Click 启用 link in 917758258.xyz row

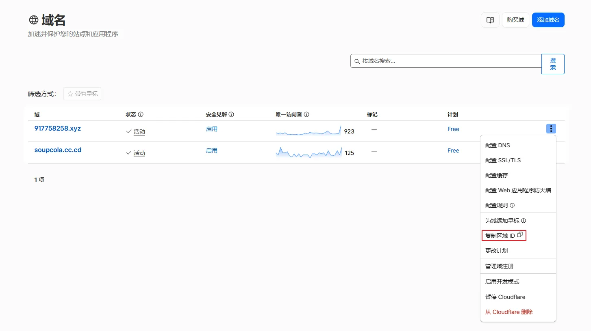[x=212, y=129]
